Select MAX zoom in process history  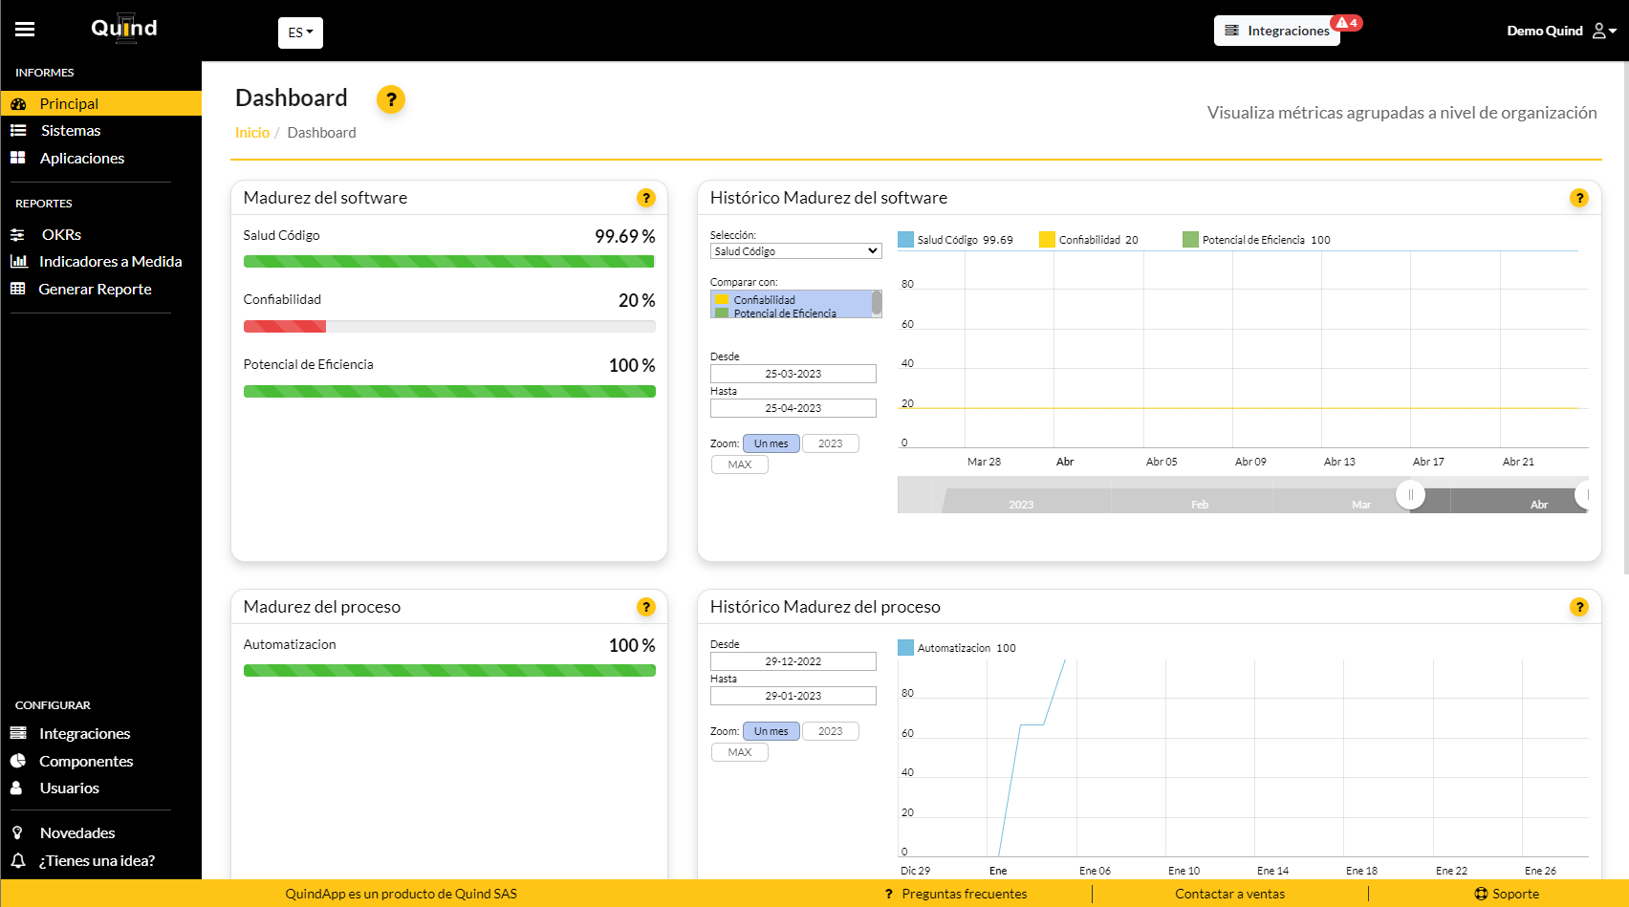click(x=740, y=752)
